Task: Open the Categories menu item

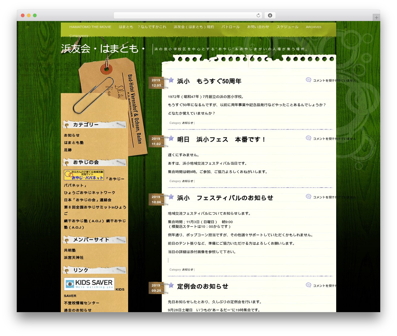Action: (79, 36)
